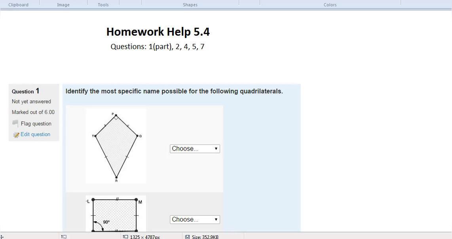
Task: Click the cursor position icon in status bar
Action: click(x=2, y=237)
